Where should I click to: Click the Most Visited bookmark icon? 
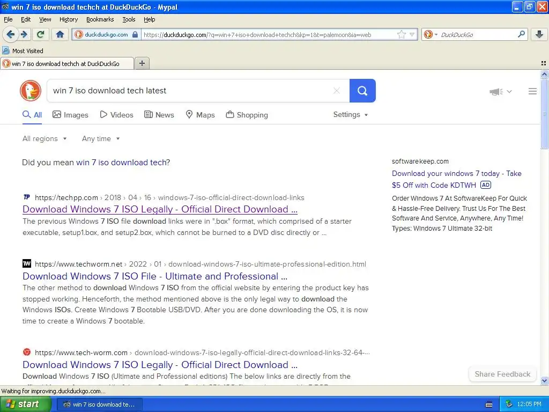(5, 50)
